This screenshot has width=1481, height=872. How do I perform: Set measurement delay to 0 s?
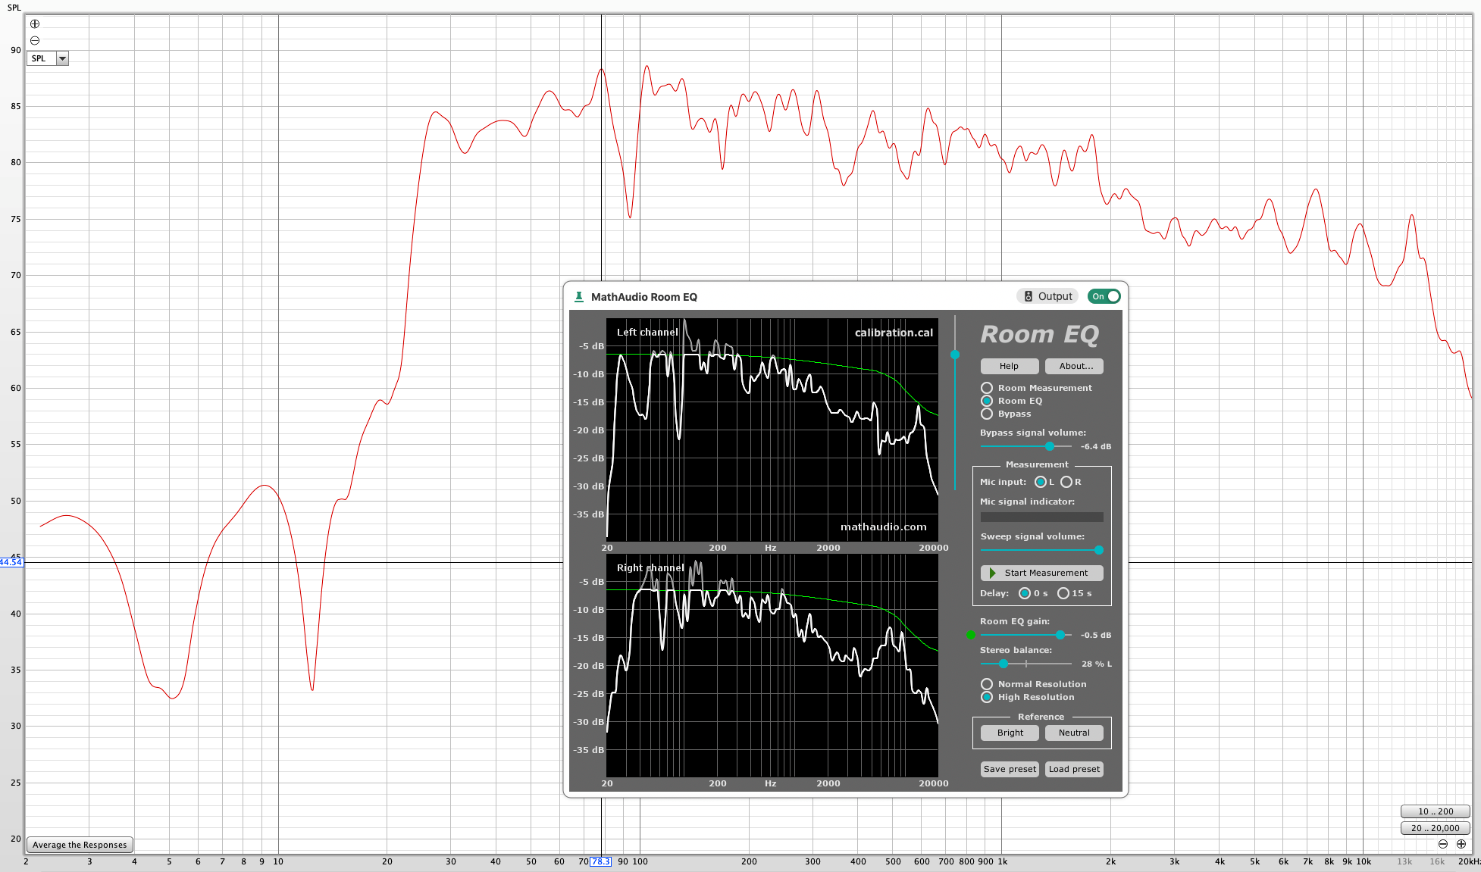(1025, 593)
